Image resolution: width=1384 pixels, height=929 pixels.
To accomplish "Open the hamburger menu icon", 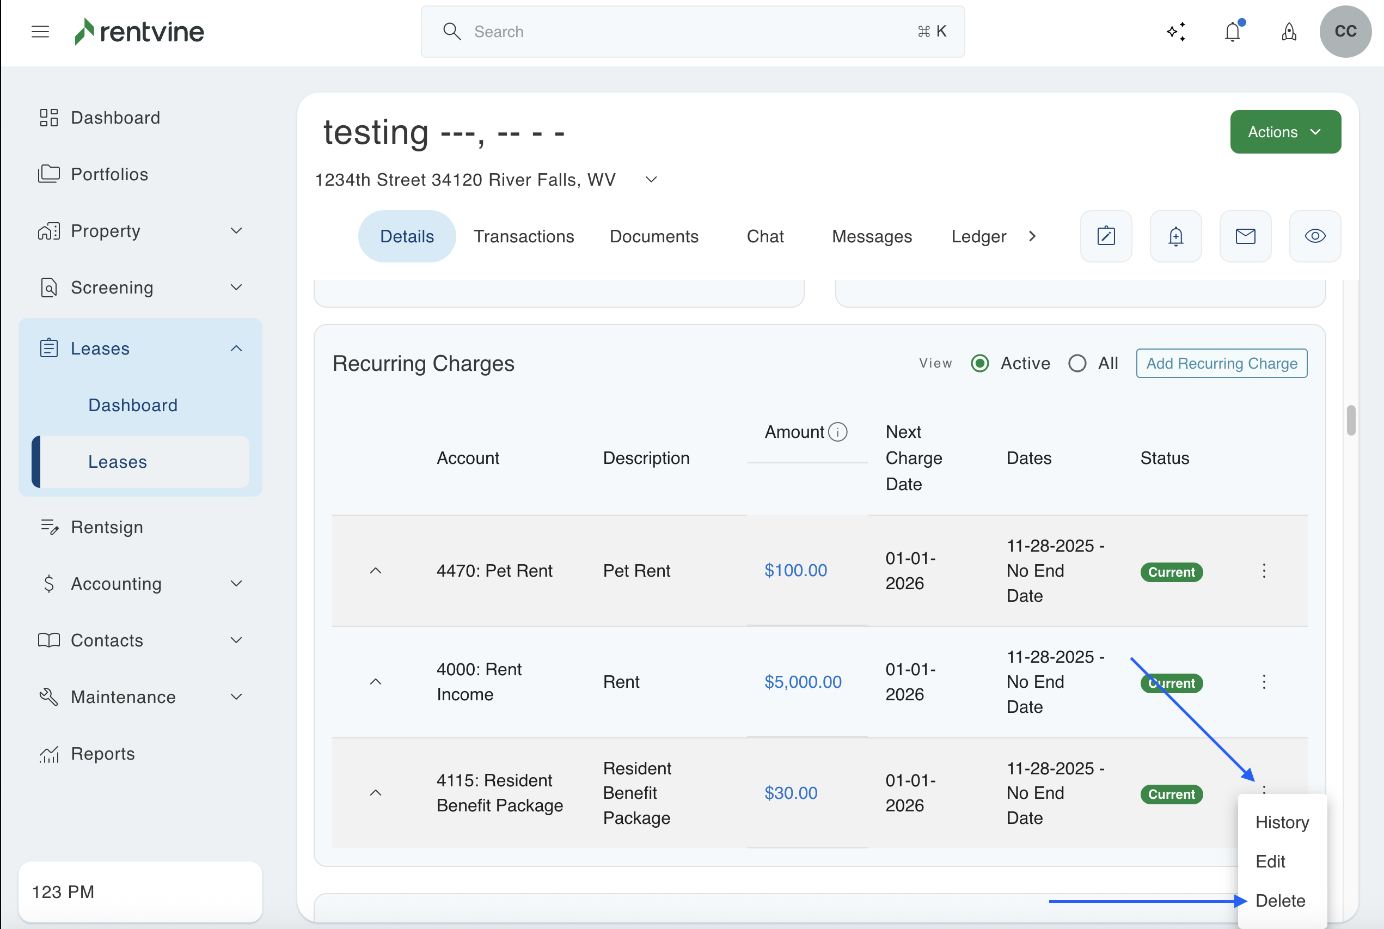I will point(40,32).
